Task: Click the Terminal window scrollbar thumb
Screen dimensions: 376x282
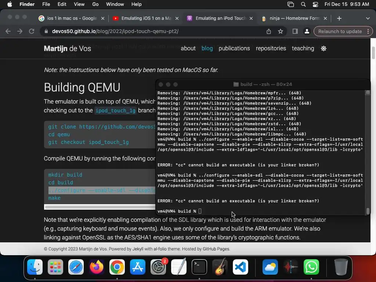Action: click(368, 211)
